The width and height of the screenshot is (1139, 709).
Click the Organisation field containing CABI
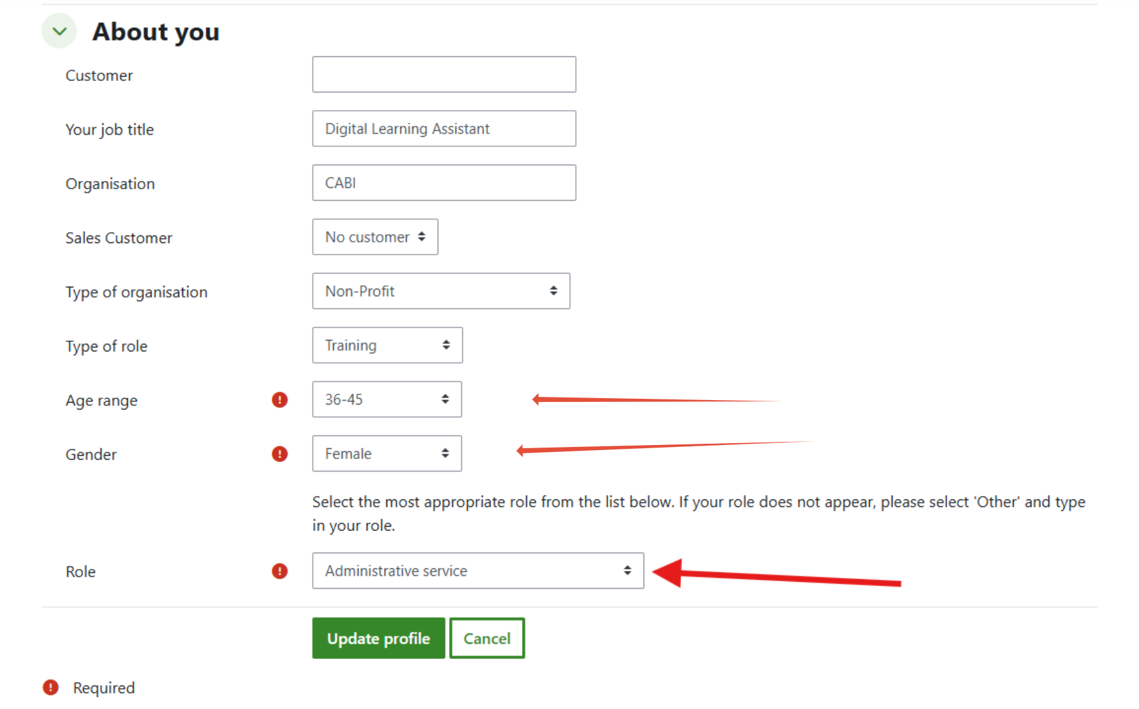pyautogui.click(x=444, y=183)
